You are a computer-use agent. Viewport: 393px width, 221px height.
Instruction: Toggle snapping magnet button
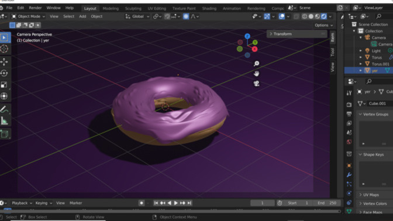(x=167, y=16)
